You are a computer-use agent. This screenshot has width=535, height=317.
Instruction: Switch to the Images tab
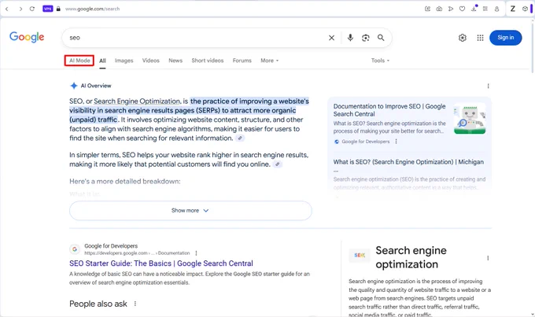[124, 61]
